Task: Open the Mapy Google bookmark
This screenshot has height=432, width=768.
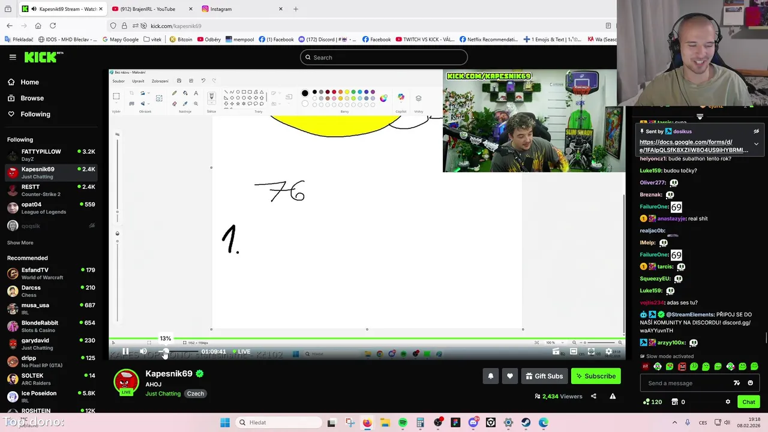Action: (120, 40)
